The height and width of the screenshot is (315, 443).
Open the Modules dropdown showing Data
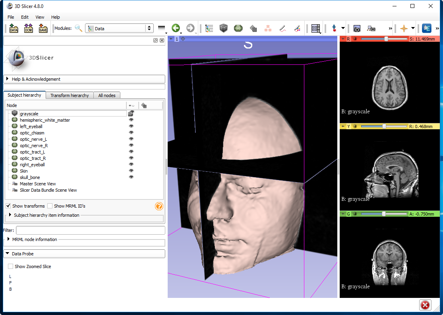tap(120, 28)
